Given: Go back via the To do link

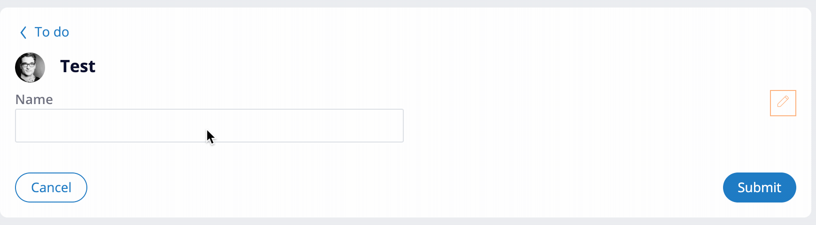Looking at the screenshot, I should pyautogui.click(x=45, y=32).
